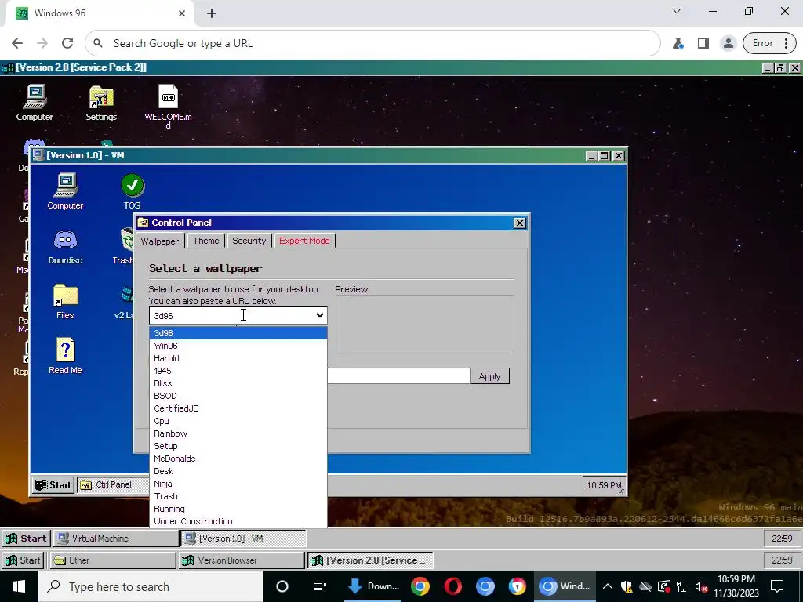
Task: Select Other folder taskbar item
Action: click(113, 560)
